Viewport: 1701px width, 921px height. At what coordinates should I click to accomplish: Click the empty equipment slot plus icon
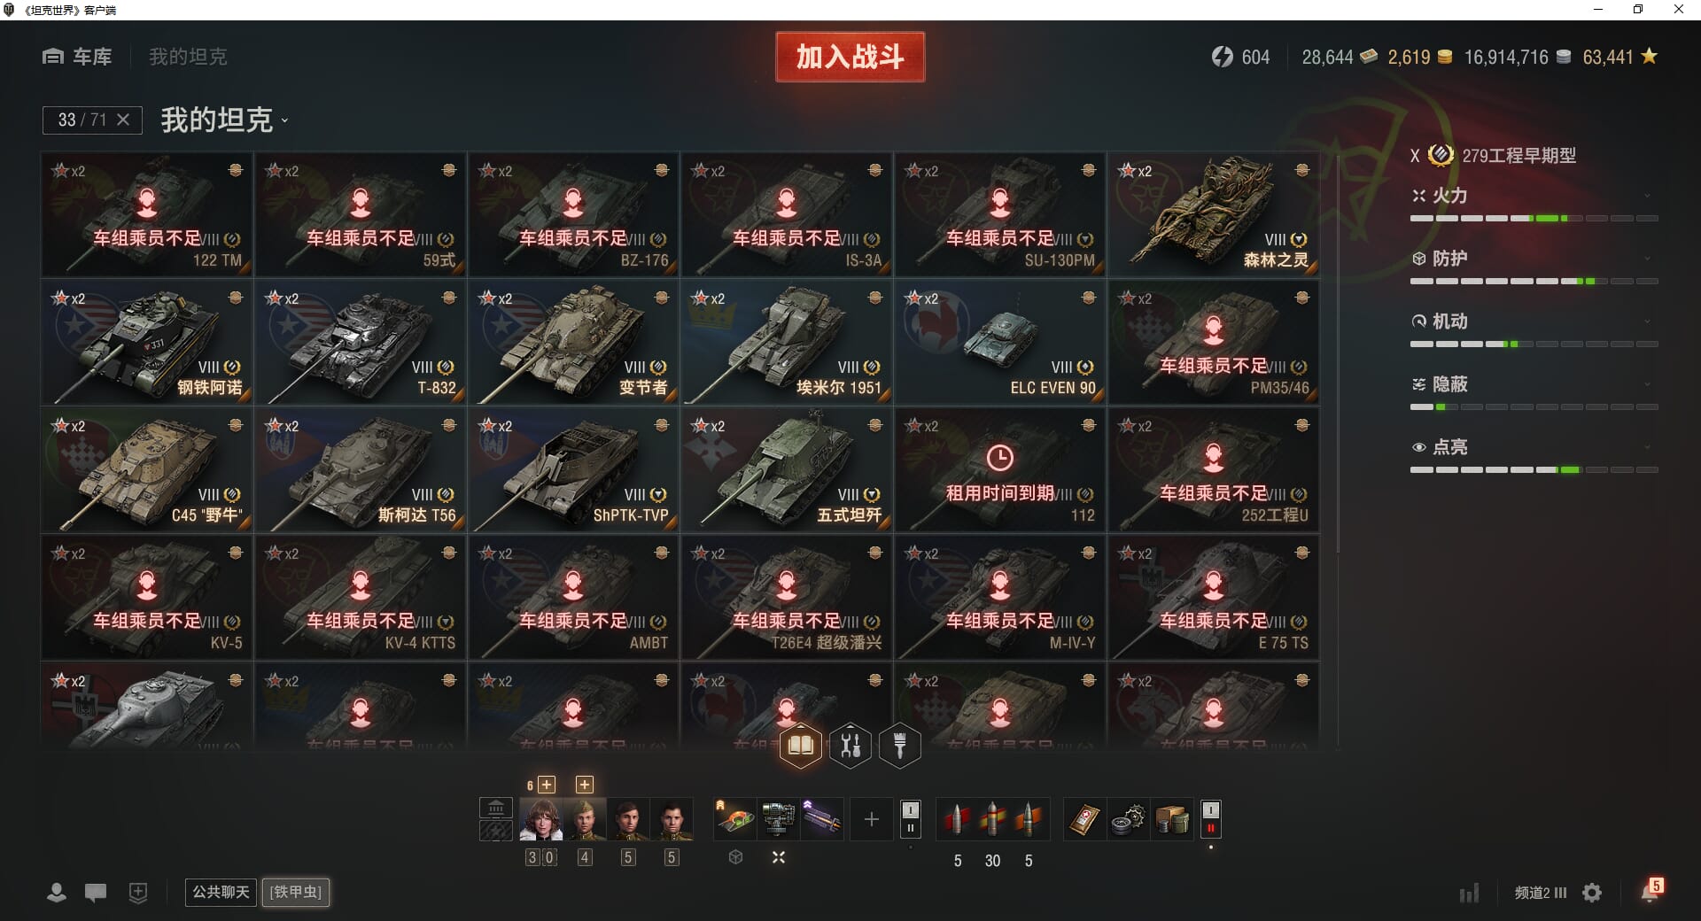pos(871,819)
